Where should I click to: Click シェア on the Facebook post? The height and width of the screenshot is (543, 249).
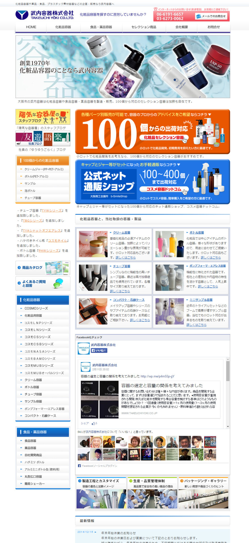coord(85,423)
